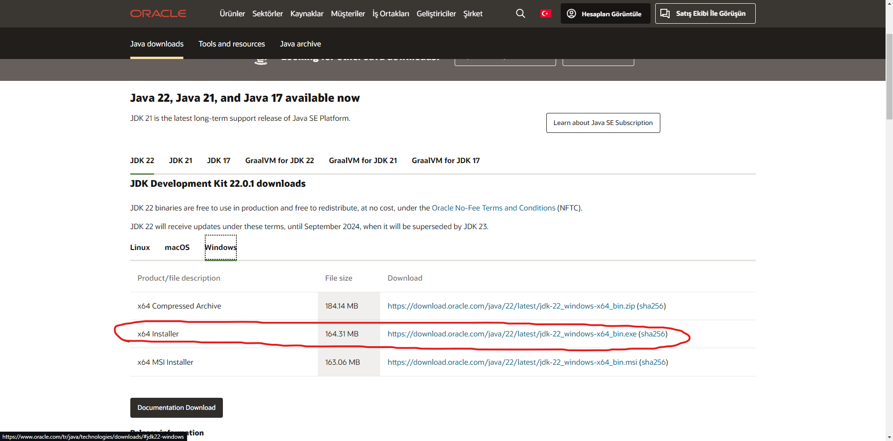Click the 'Product/file description' column header
This screenshot has width=893, height=441.
click(x=179, y=278)
